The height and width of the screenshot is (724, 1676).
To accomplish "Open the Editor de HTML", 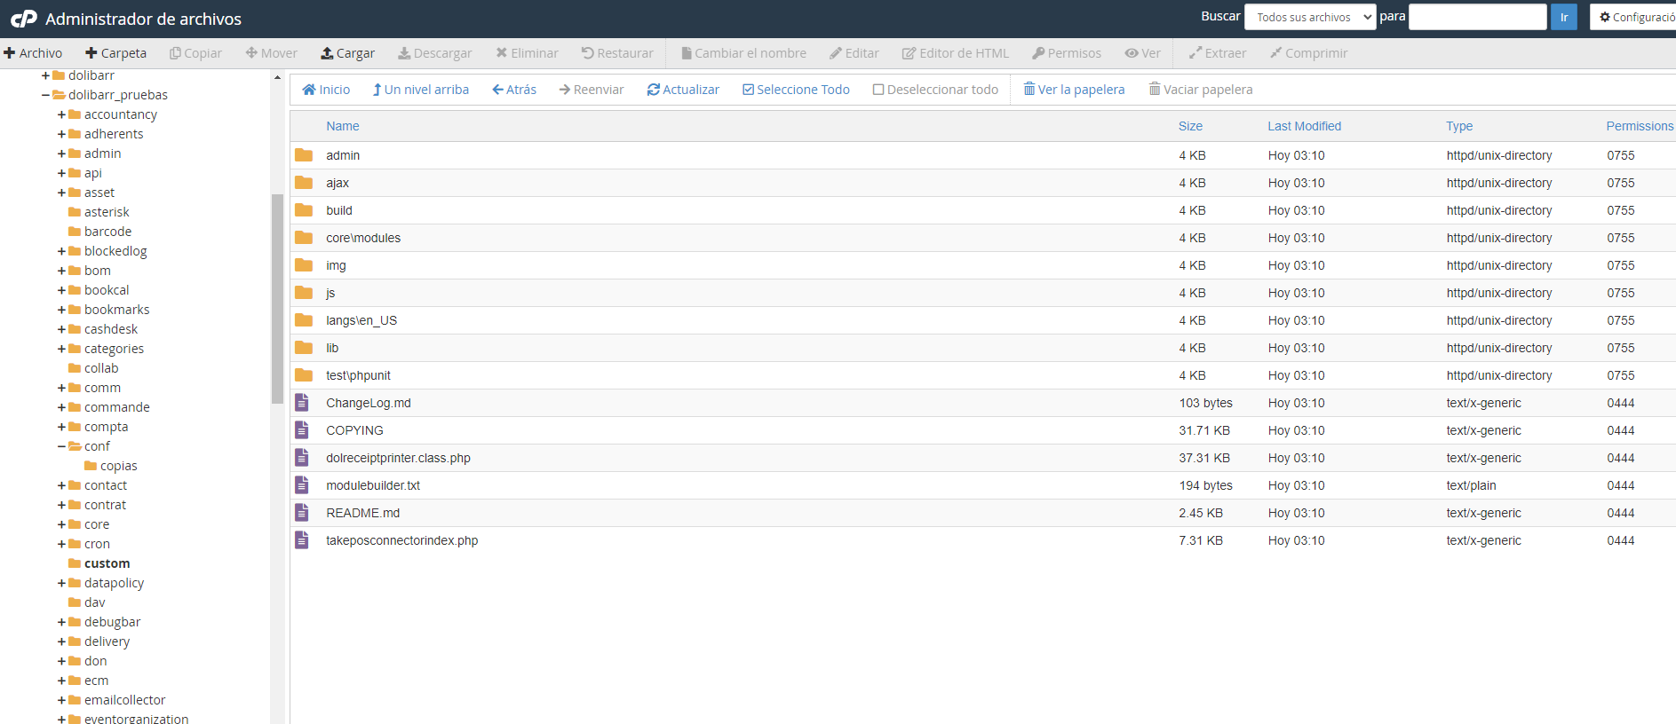I will [956, 53].
